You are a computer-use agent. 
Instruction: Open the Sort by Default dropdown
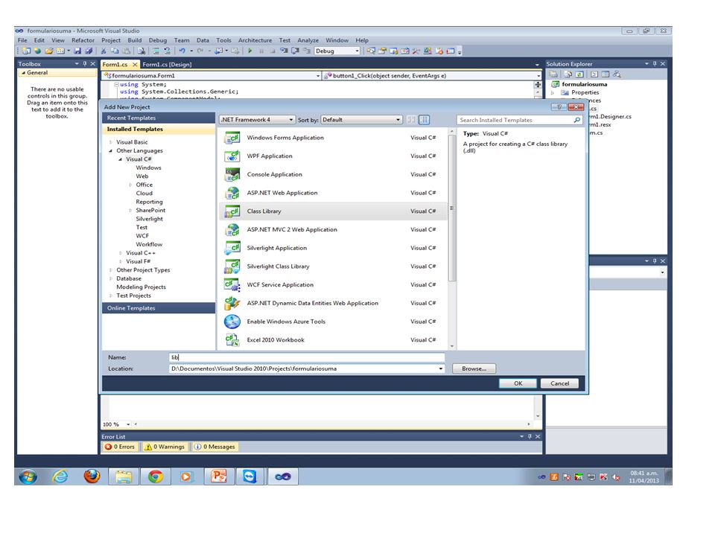pos(362,120)
